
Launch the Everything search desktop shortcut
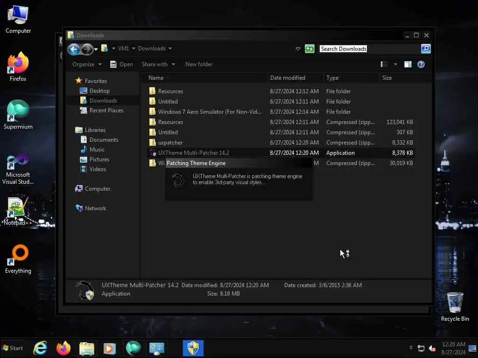18,259
